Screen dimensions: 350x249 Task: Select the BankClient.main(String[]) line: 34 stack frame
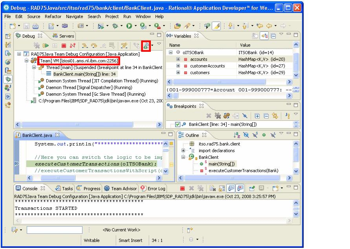click(x=84, y=74)
